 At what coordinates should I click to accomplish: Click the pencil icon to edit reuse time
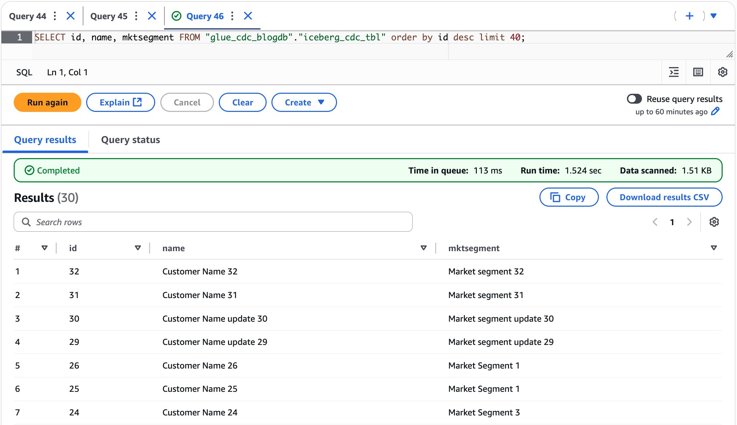click(x=715, y=112)
